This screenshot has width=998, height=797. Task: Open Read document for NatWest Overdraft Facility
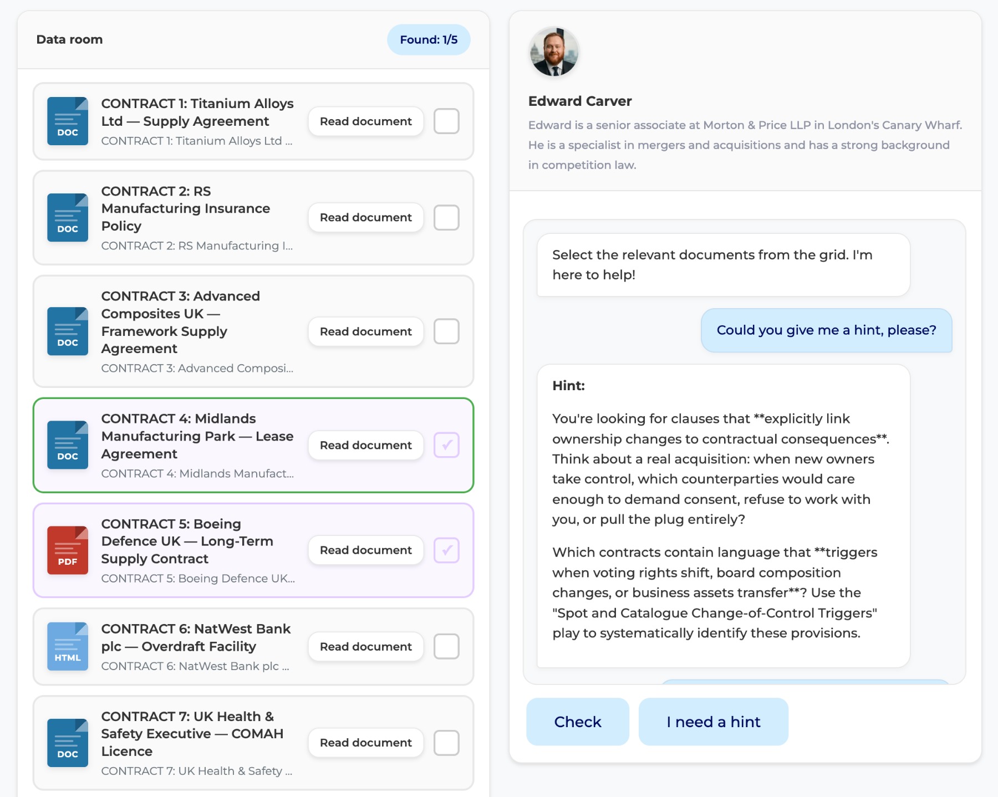(366, 646)
